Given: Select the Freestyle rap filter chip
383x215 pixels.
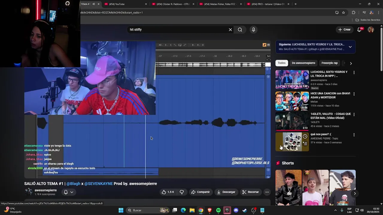Looking at the screenshot, I should tap(329, 63).
